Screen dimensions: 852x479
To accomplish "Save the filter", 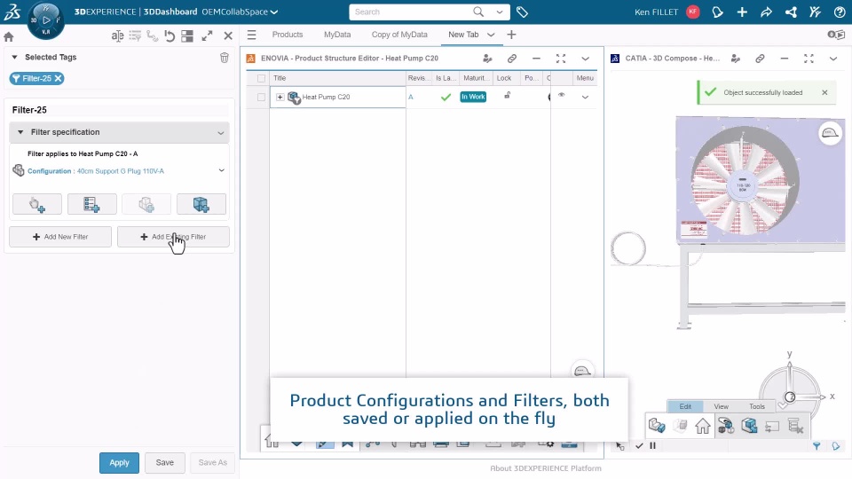I will pos(165,463).
